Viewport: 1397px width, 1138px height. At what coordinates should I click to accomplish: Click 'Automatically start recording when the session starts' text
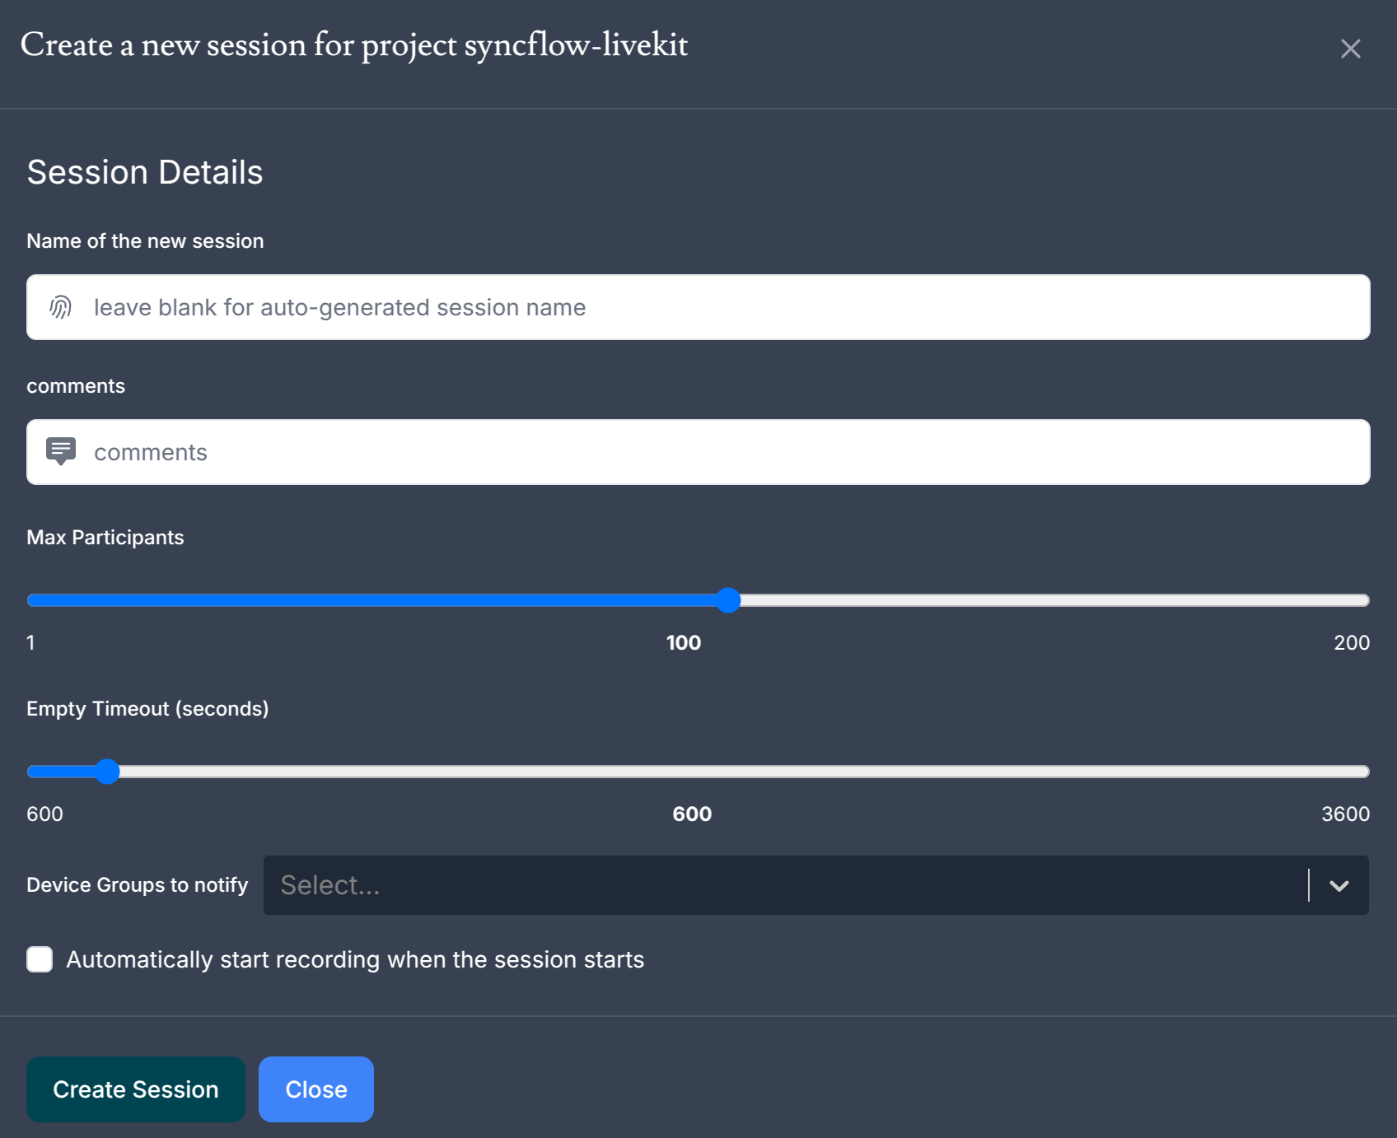pos(355,960)
